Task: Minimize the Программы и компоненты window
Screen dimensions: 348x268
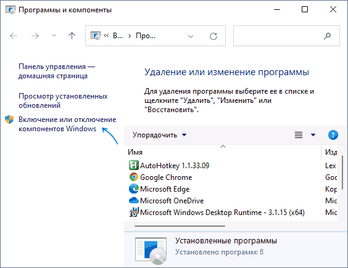Action: [277, 9]
